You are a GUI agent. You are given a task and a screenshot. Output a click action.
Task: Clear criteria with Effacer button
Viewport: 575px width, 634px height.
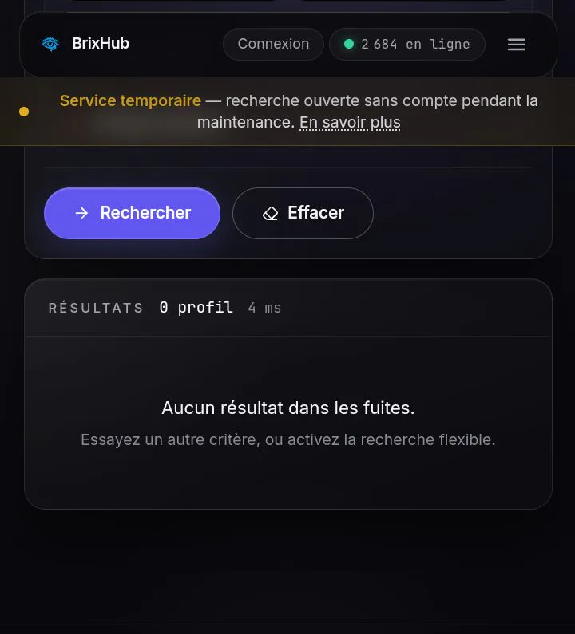(303, 213)
